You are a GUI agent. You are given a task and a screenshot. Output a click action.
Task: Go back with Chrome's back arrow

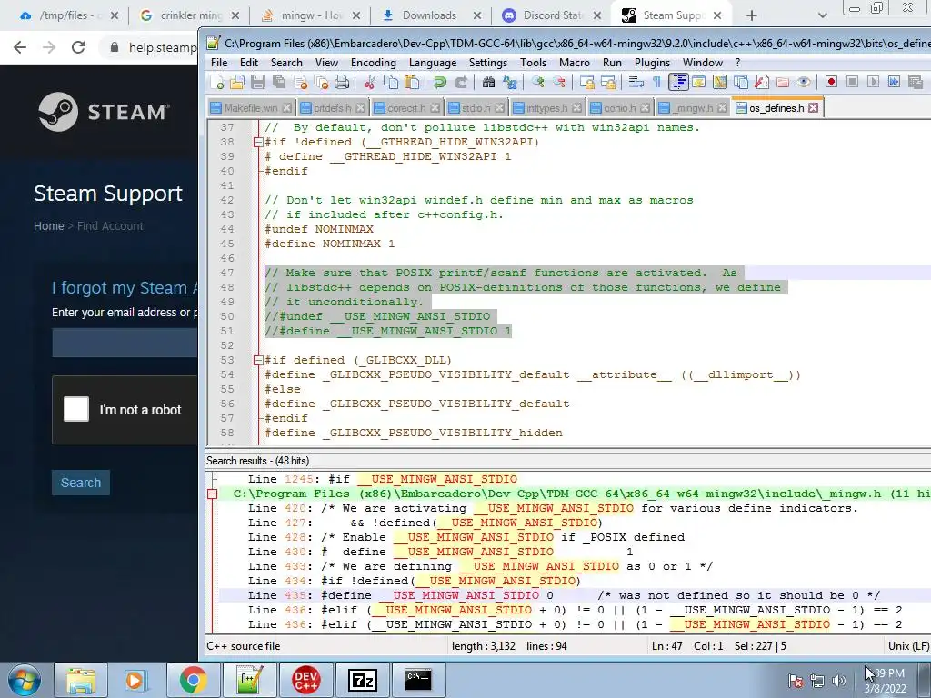point(20,47)
